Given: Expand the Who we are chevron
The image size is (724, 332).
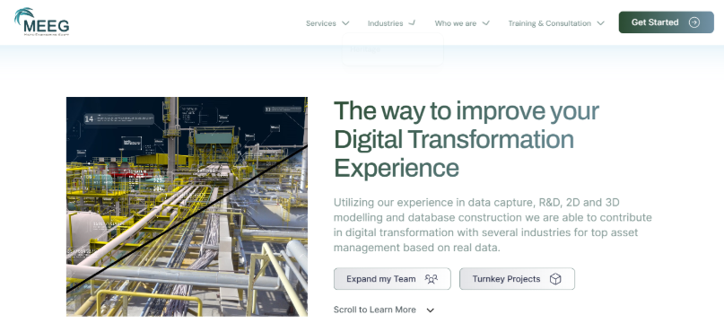Looking at the screenshot, I should click(485, 23).
